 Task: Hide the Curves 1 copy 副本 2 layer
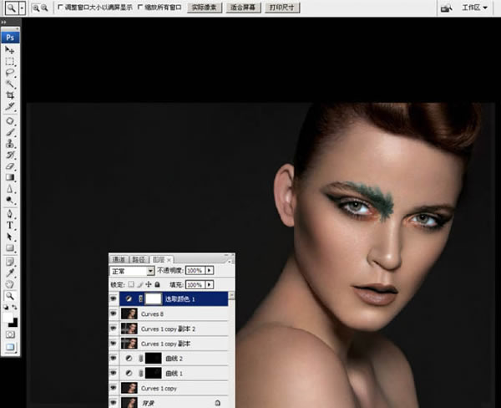[x=114, y=329]
